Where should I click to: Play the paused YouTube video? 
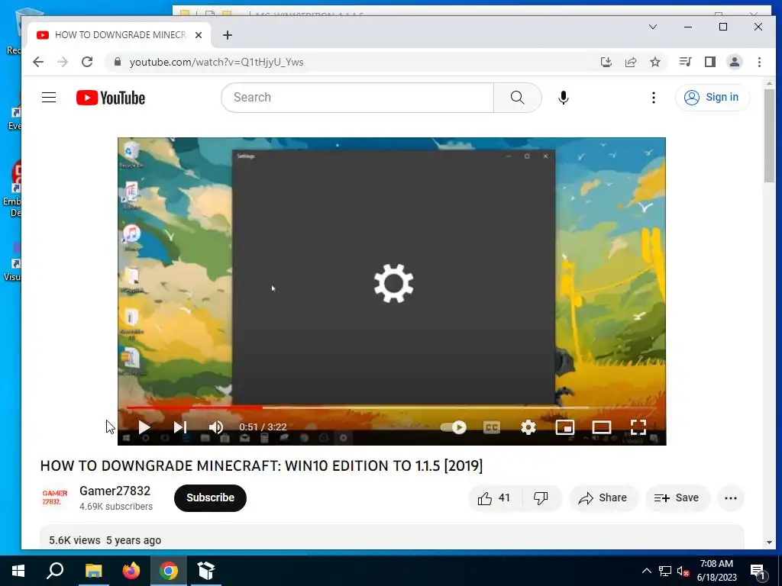[144, 427]
